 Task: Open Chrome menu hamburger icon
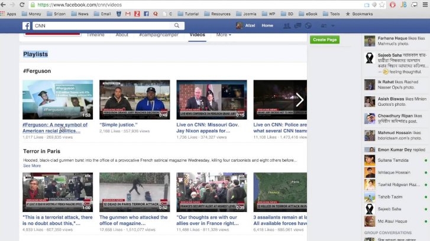pos(425,5)
